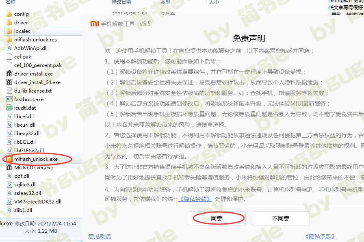Image resolution: width=364 pixels, height=242 pixels.
Task: Sort files by the 修改日期 column header
Action: pos(121,2)
